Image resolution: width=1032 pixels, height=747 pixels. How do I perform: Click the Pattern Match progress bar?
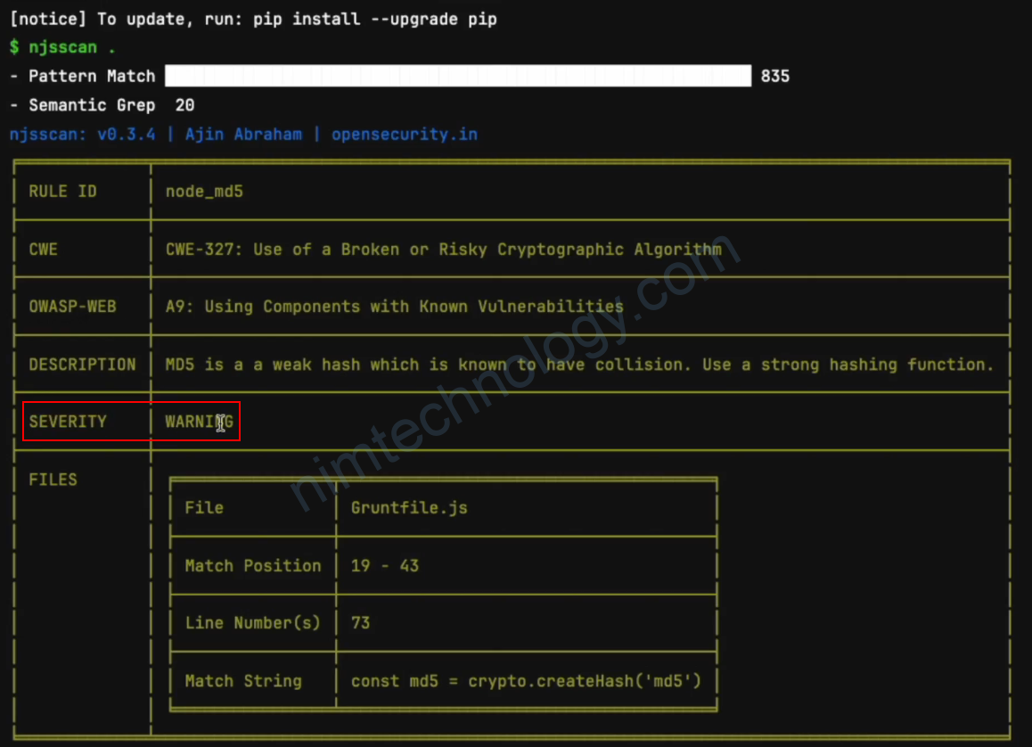(x=458, y=77)
